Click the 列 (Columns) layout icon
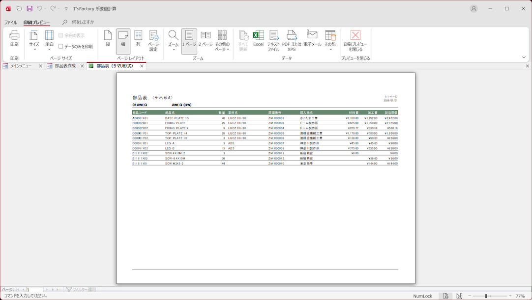The image size is (532, 300). pyautogui.click(x=138, y=39)
